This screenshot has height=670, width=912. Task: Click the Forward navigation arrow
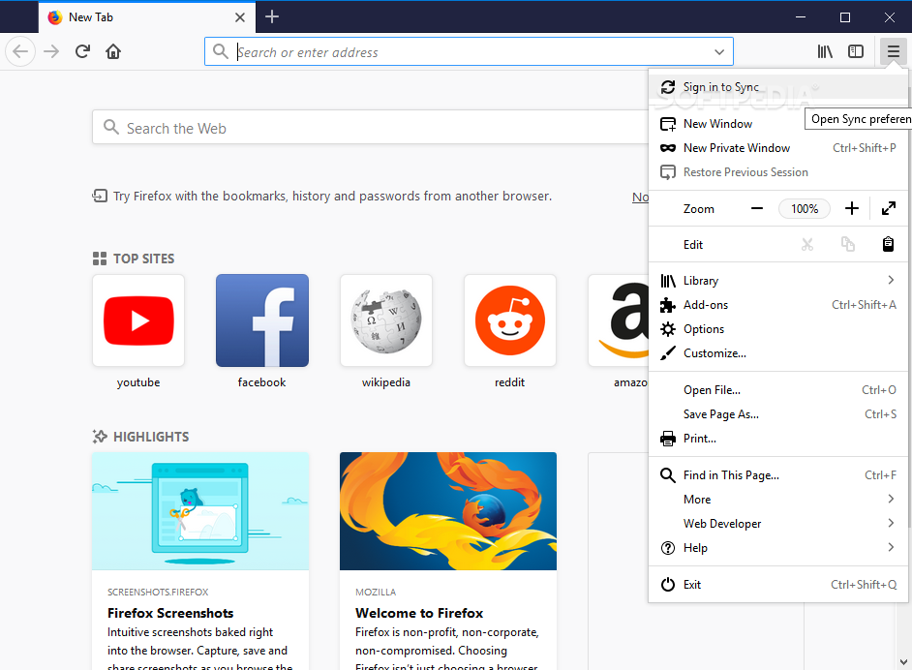click(51, 51)
